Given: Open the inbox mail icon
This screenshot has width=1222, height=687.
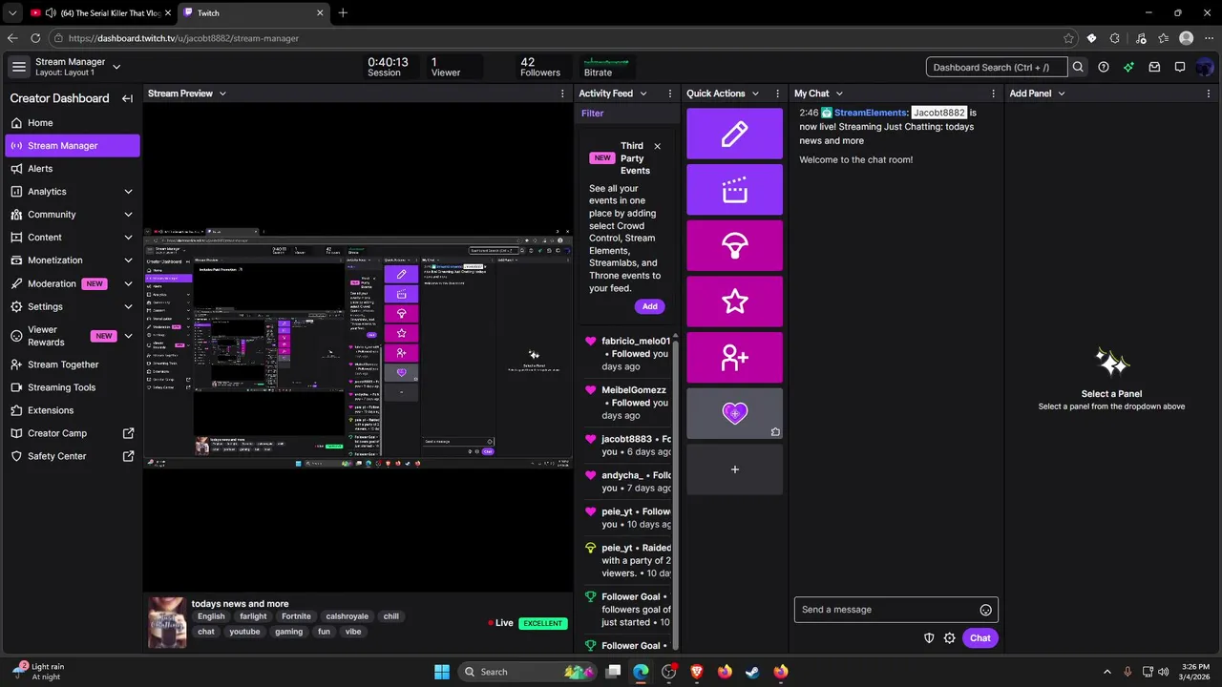Looking at the screenshot, I should (1154, 67).
